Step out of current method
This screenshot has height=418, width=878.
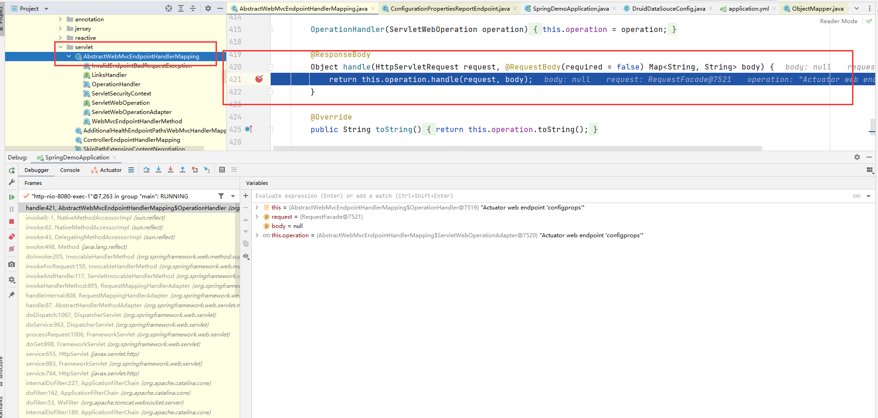pyautogui.click(x=183, y=170)
